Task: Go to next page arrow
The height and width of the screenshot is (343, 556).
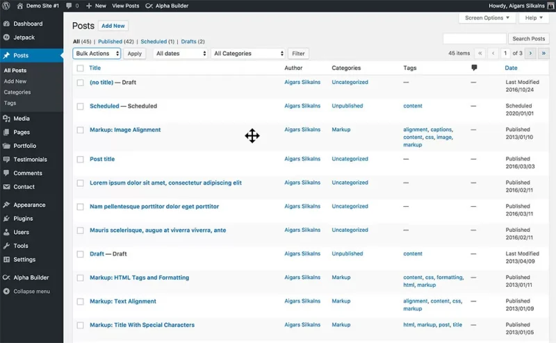Action: [x=530, y=53]
